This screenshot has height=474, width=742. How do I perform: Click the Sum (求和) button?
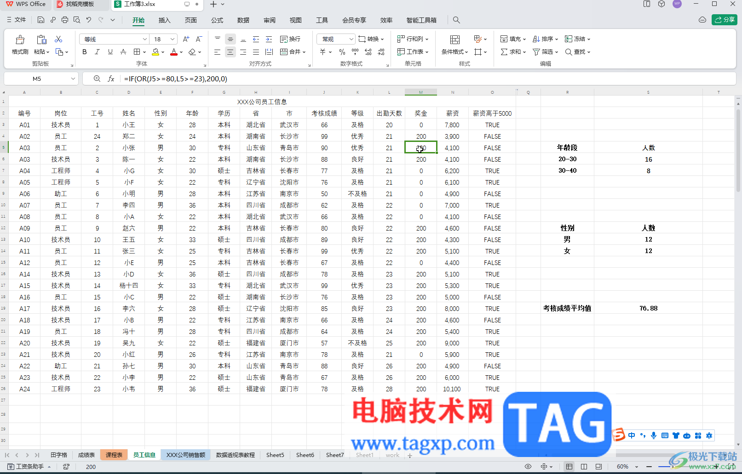pos(513,52)
